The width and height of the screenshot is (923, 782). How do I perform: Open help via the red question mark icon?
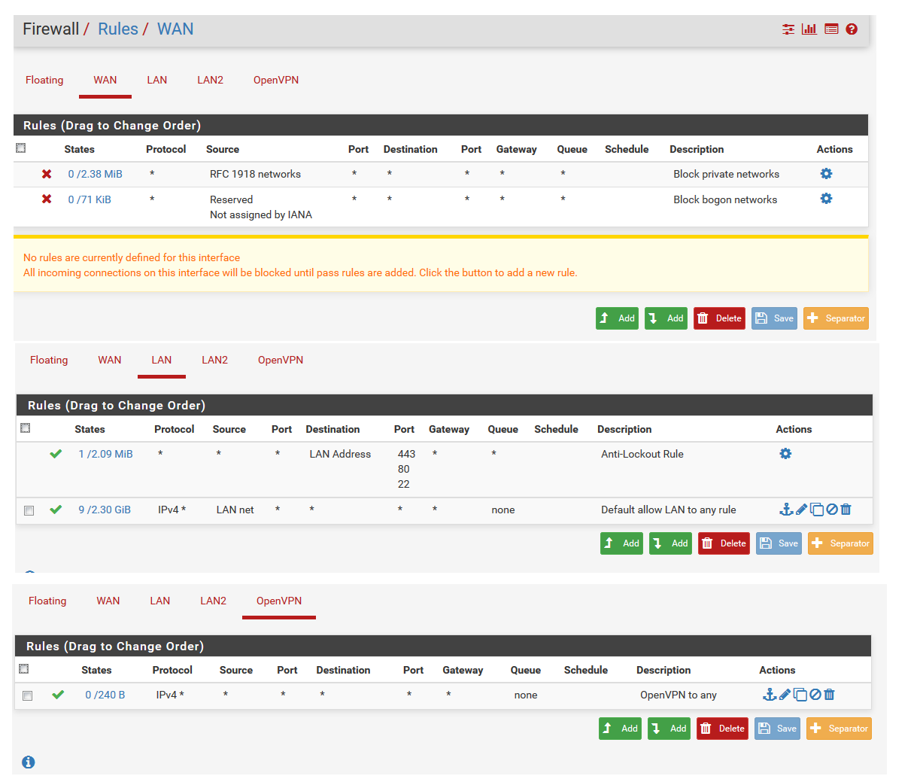[852, 29]
